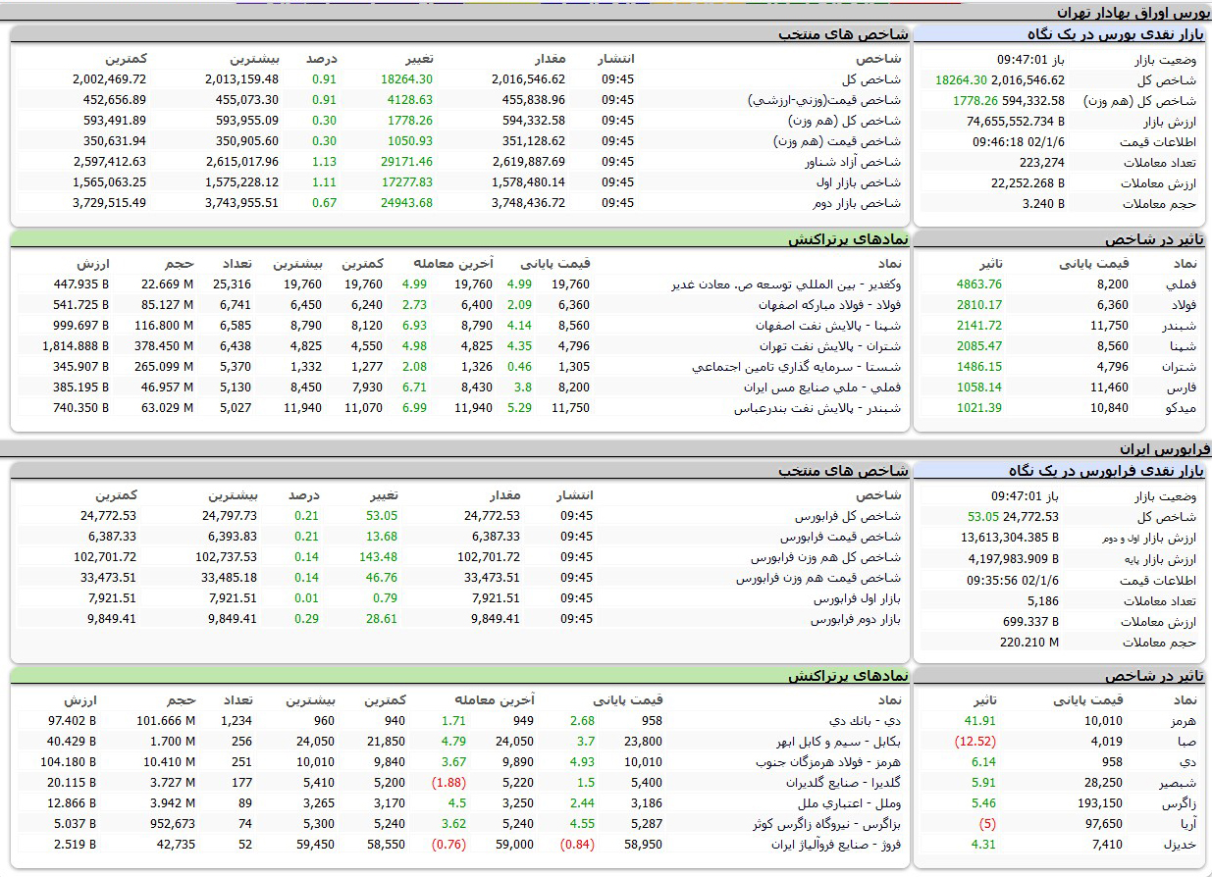Select price info time '02/1/6 09:46:18'
1212x877 pixels.
click(x=1019, y=142)
